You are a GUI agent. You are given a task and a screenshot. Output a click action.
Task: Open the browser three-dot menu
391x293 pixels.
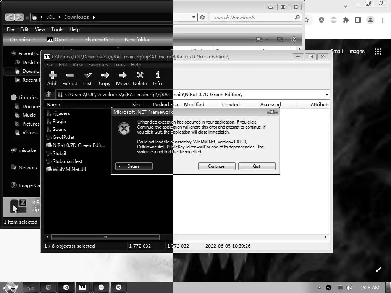pos(383,20)
